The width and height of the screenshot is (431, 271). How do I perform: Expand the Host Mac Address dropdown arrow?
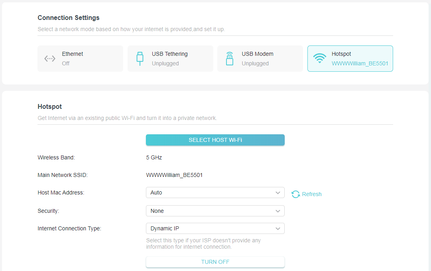[278, 192]
